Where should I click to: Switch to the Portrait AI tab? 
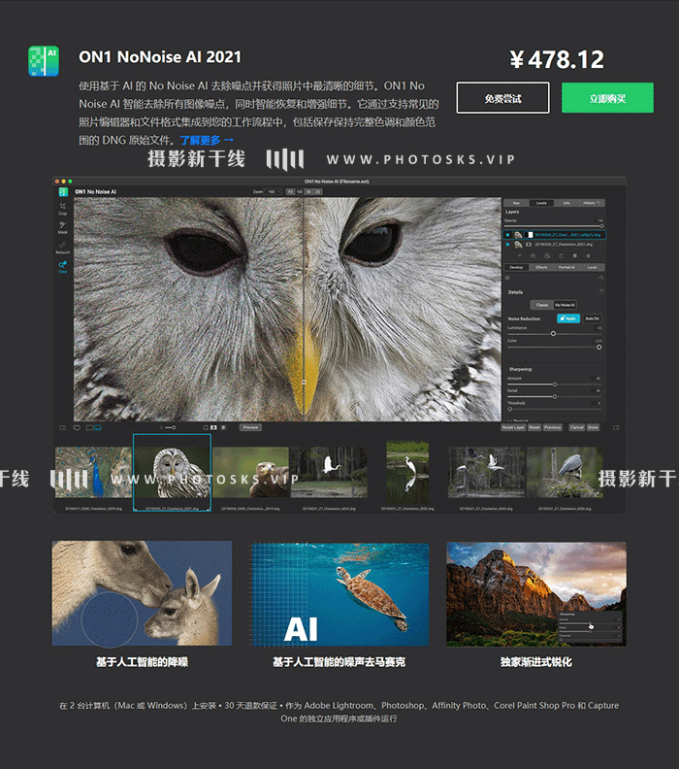pyautogui.click(x=566, y=267)
